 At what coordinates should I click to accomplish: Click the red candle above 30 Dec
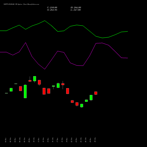96,93
